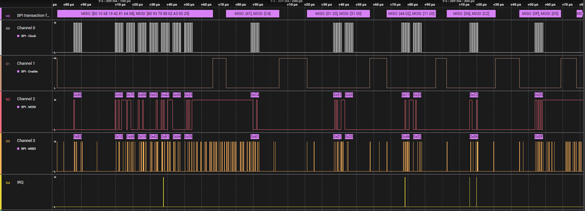The image size is (585, 211).
Task: Click the Channel 1 label
Action: pyautogui.click(x=26, y=64)
